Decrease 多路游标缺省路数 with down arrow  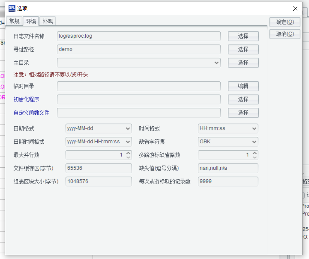pyautogui.click(x=255, y=157)
